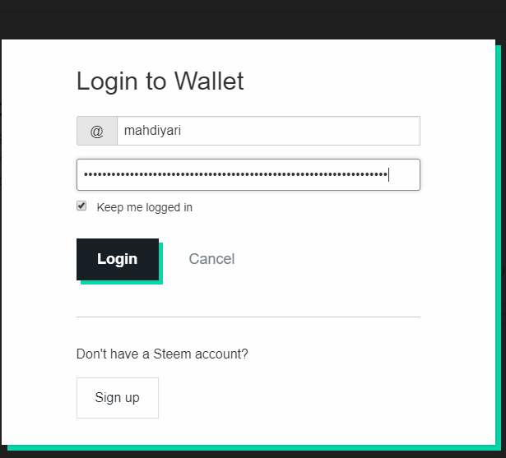Click the start of the password dots

point(86,174)
